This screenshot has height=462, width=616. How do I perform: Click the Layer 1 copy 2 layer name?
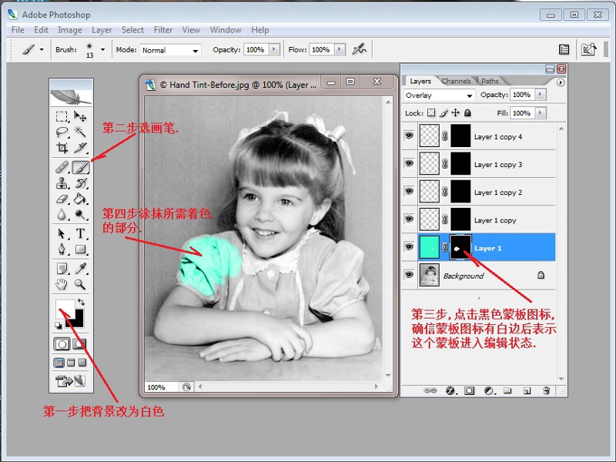497,192
